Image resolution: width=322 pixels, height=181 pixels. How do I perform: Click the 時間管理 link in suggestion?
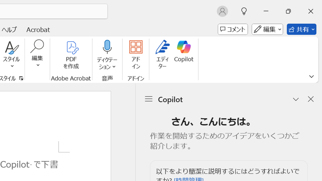pos(189,179)
